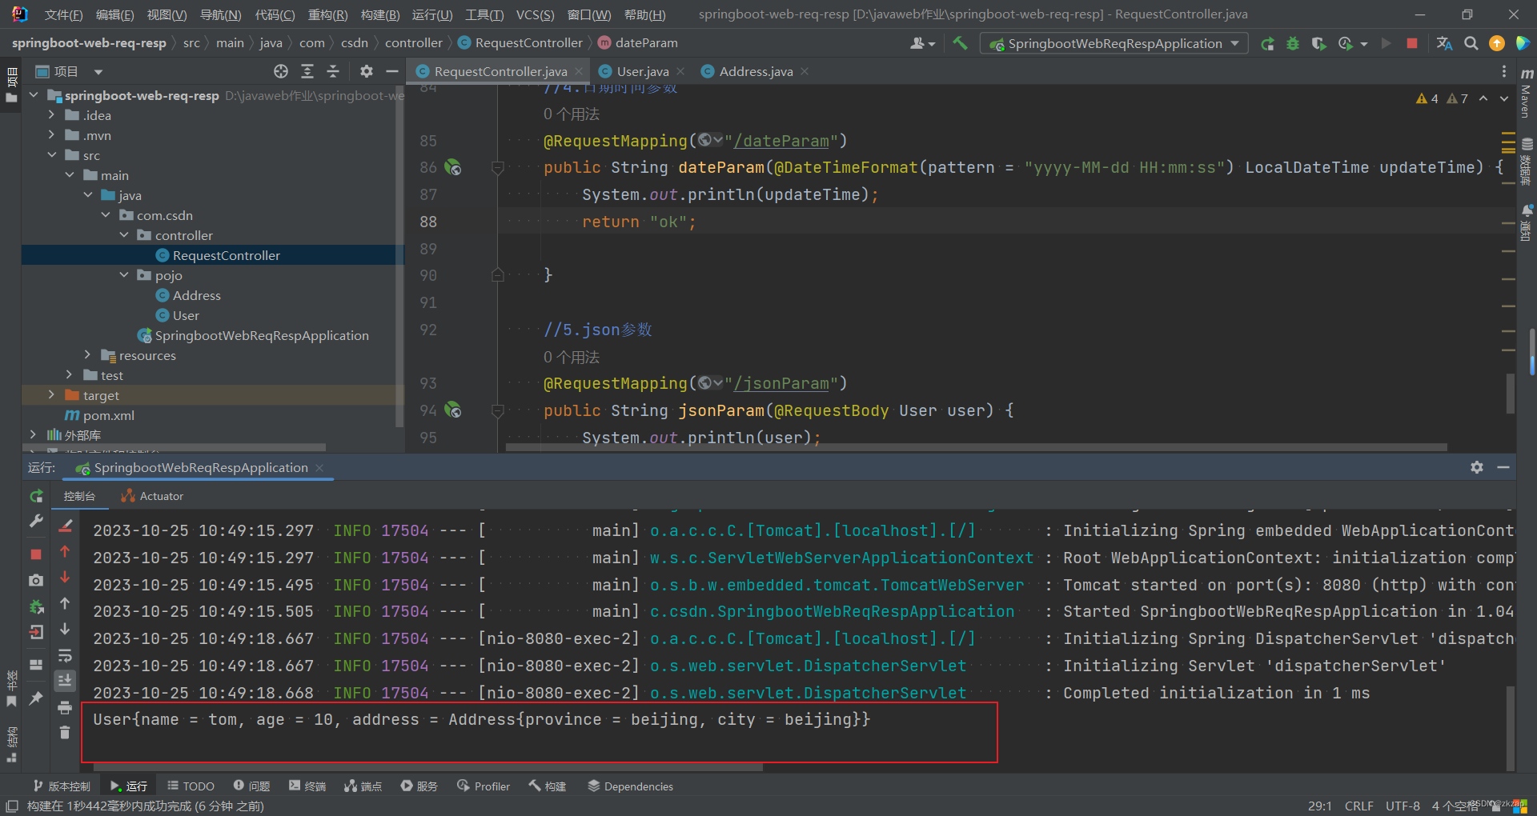Click the pencil icon in the console toolbar

pyautogui.click(x=65, y=526)
